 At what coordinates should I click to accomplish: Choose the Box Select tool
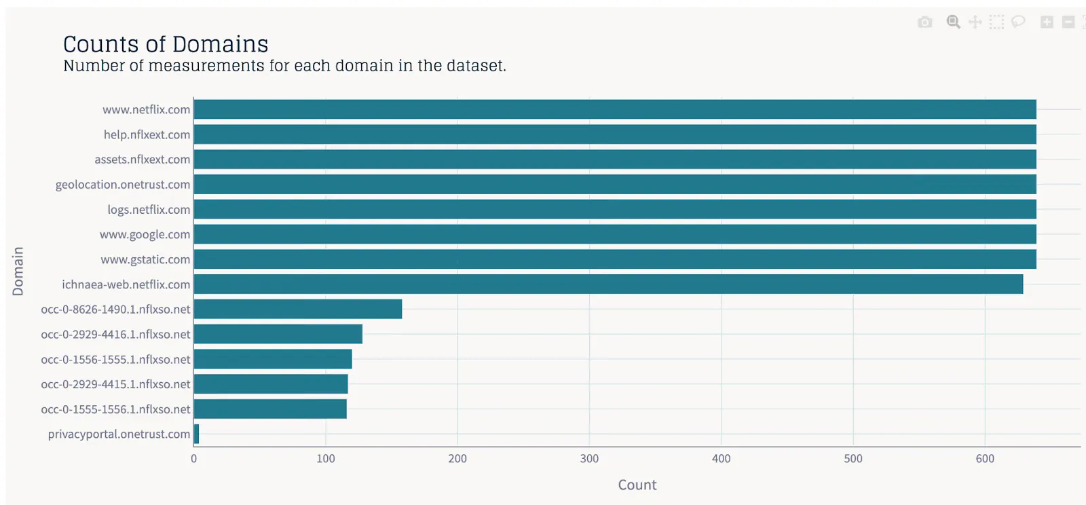pyautogui.click(x=996, y=22)
